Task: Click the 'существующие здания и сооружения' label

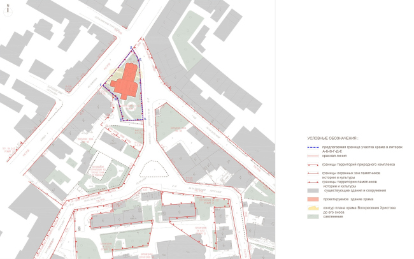Action: (x=355, y=191)
